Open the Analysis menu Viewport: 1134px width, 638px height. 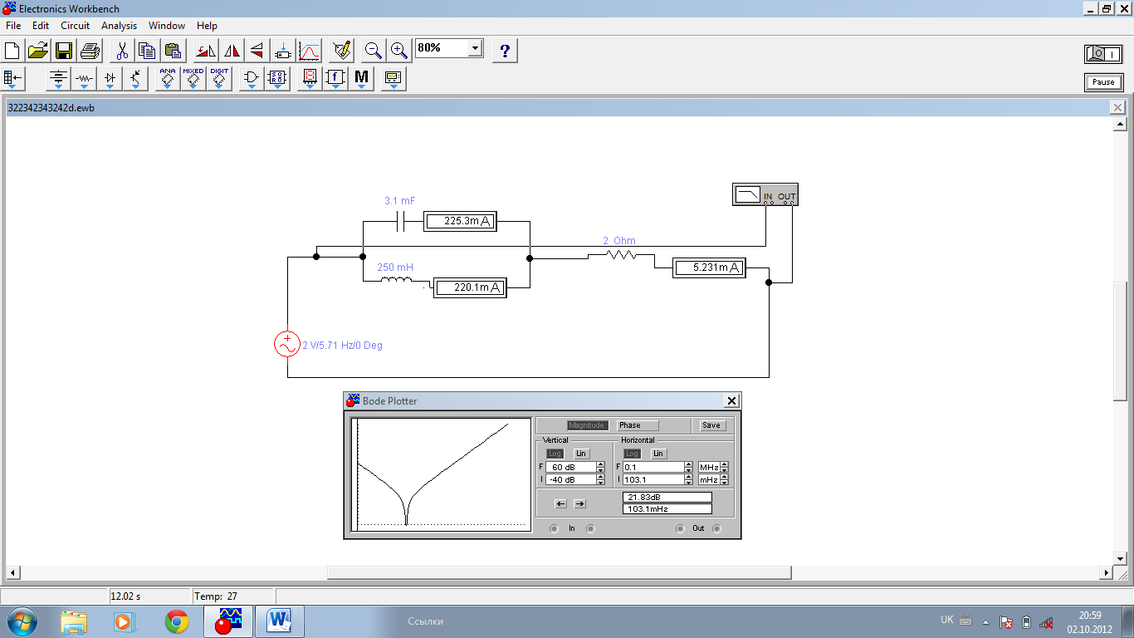(x=119, y=26)
